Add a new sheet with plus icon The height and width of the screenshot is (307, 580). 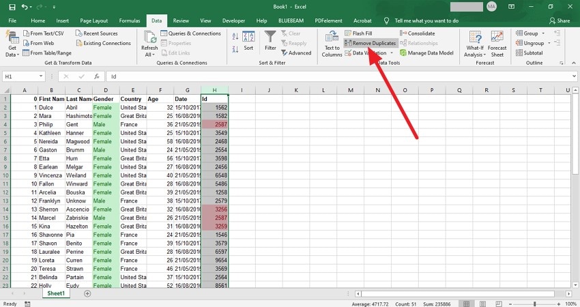[x=87, y=293]
